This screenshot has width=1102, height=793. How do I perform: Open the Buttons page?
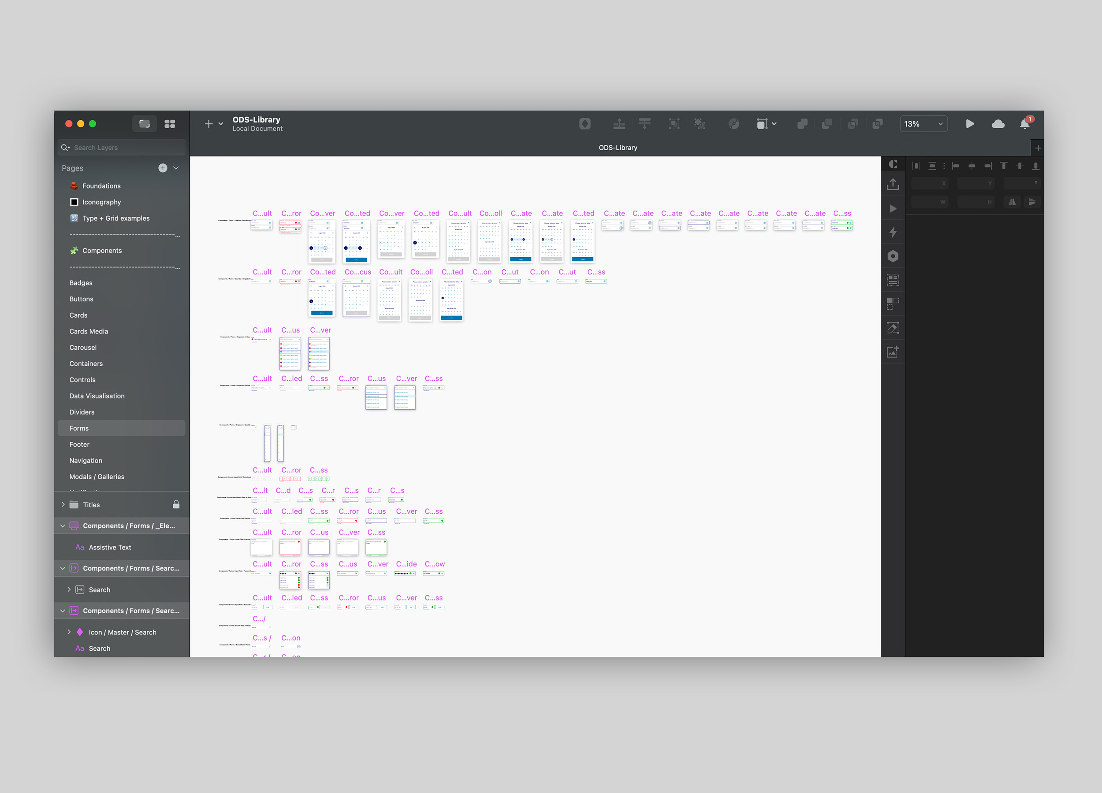(x=81, y=299)
